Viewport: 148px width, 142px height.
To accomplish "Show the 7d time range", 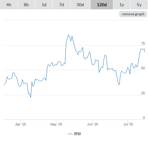I will 62,5.
